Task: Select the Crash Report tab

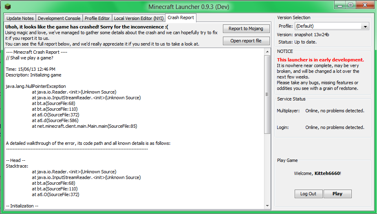Action: 181,17
